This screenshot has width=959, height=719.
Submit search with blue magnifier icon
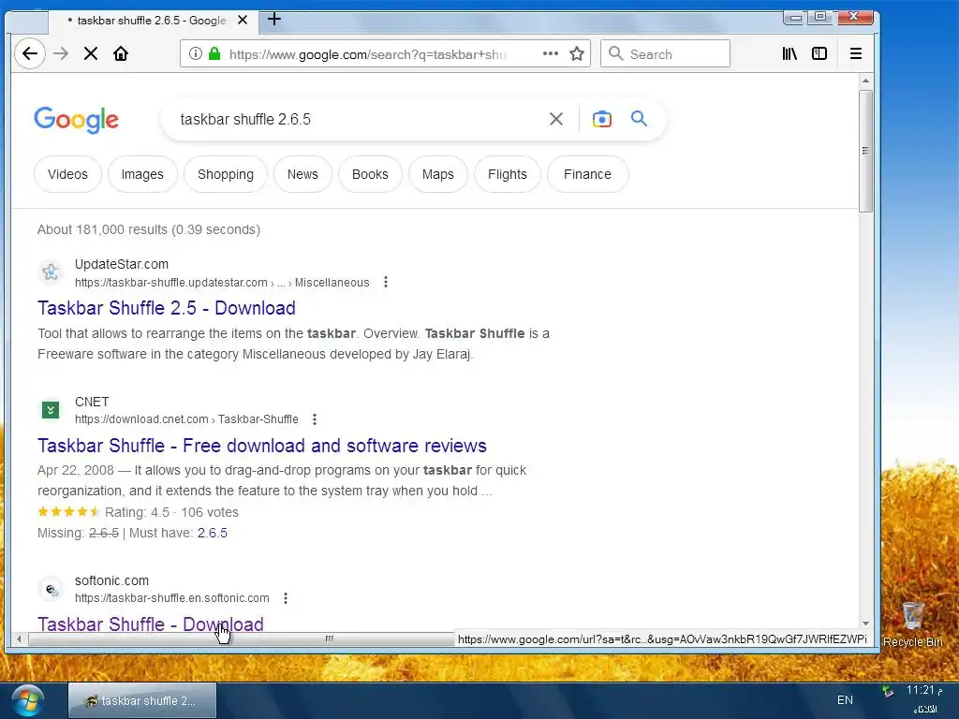pyautogui.click(x=639, y=118)
